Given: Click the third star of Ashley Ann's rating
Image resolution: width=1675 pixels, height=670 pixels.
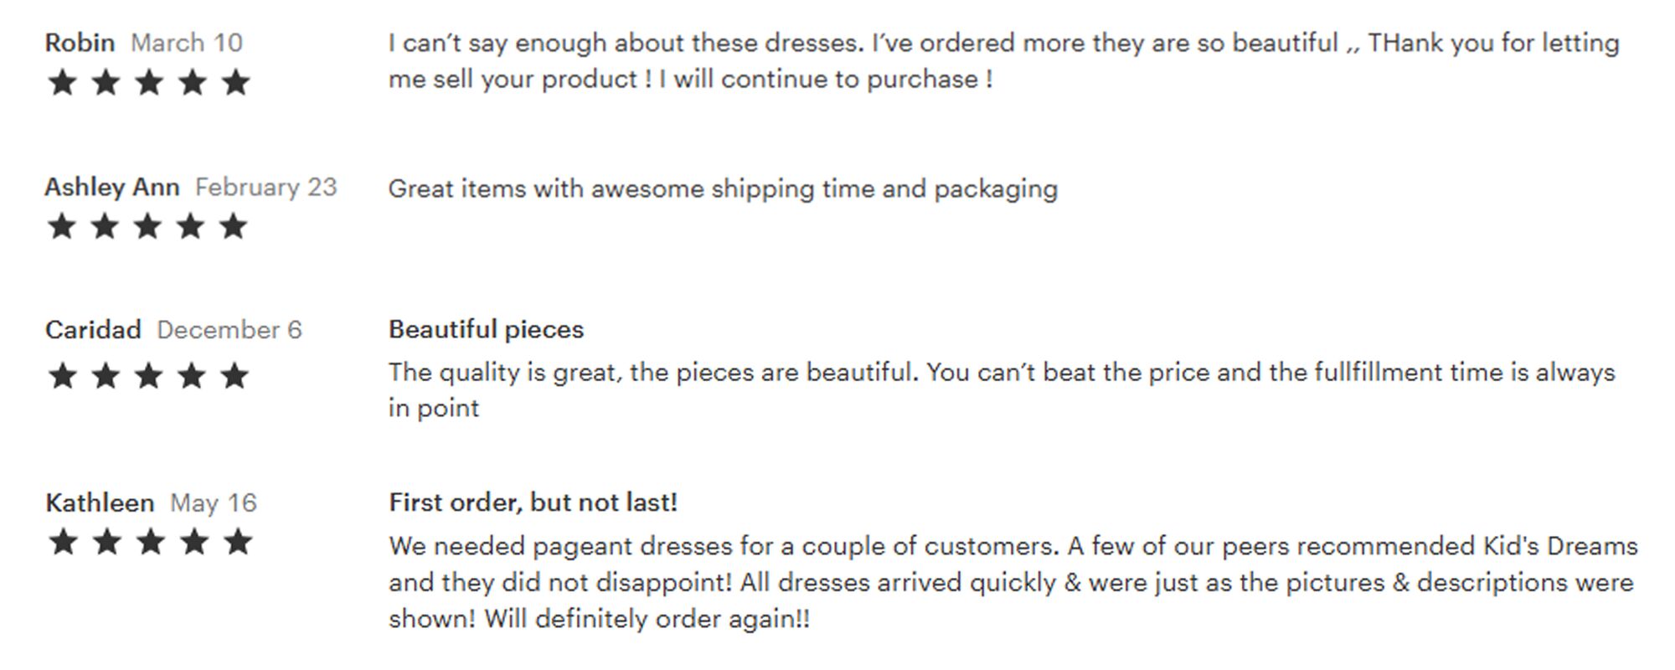Looking at the screenshot, I should coord(148,226).
